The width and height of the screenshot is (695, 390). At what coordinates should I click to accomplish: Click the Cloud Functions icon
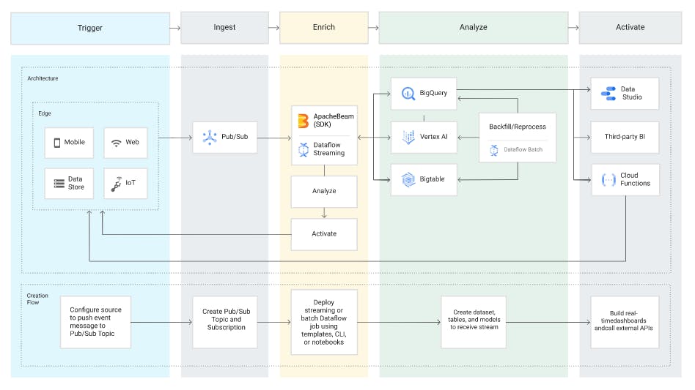click(608, 179)
